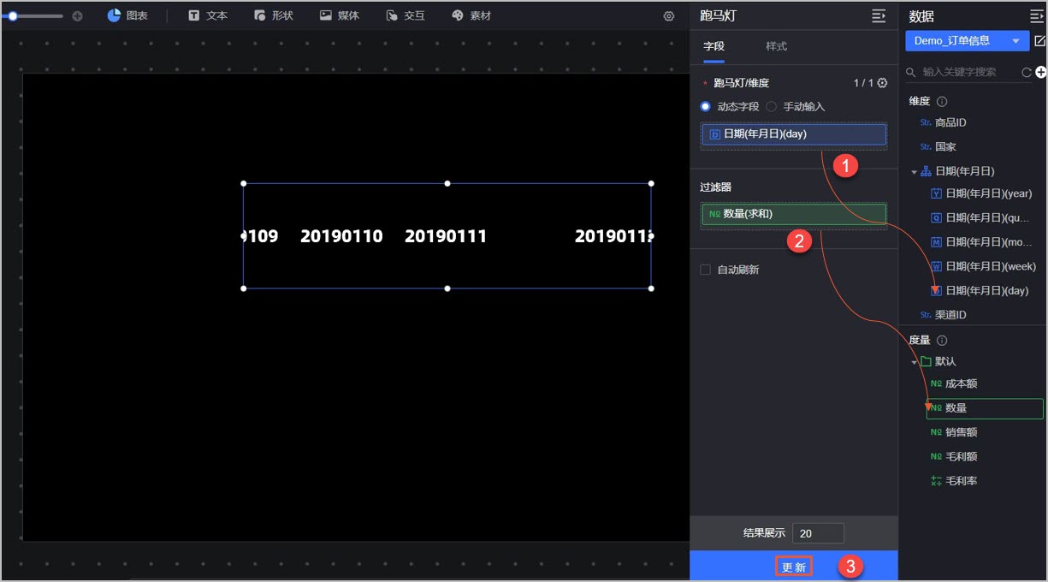Collapse the 日期(年月日) hierarchy
This screenshot has height=582, width=1048.
point(914,172)
